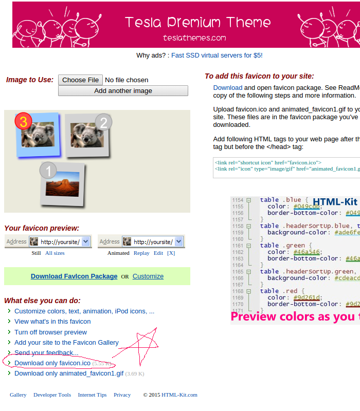
Task: Click the Replay animation link
Action: coord(141,253)
